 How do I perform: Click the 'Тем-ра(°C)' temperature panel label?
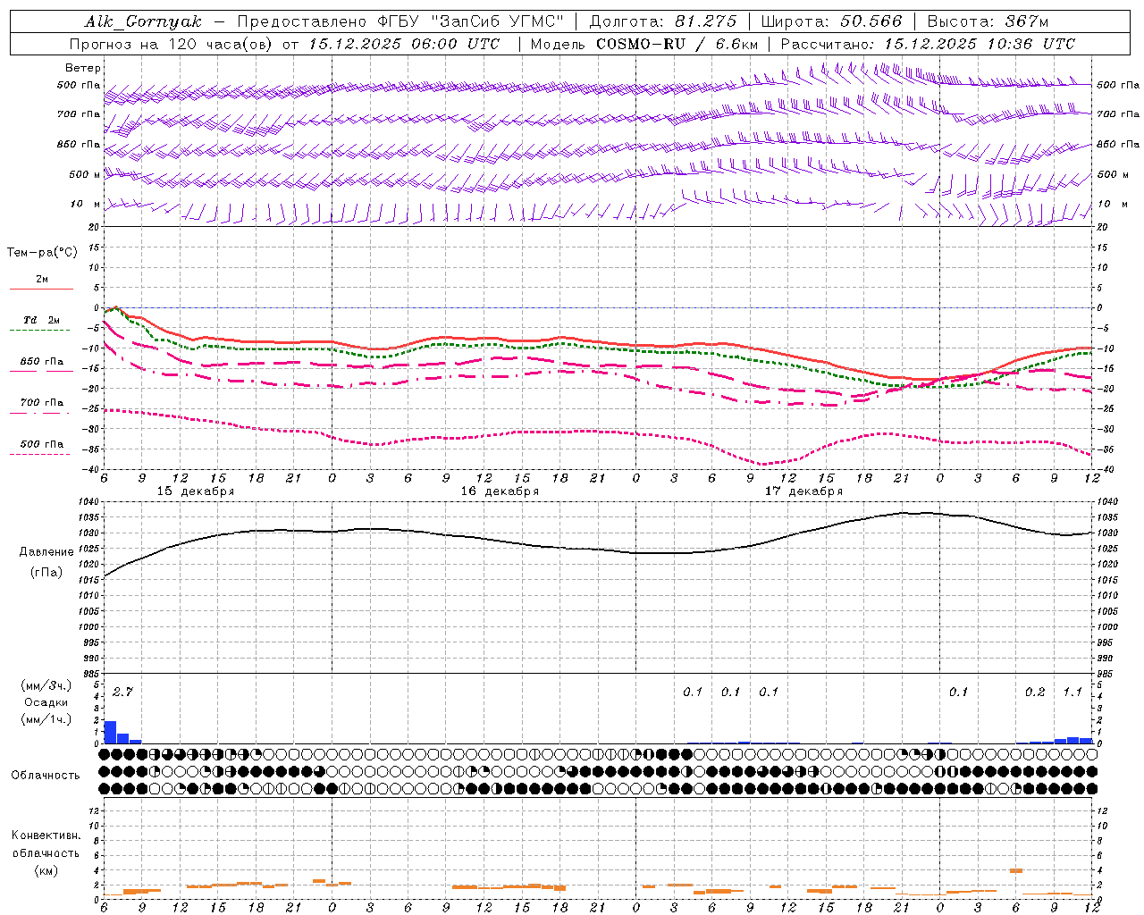pyautogui.click(x=42, y=253)
